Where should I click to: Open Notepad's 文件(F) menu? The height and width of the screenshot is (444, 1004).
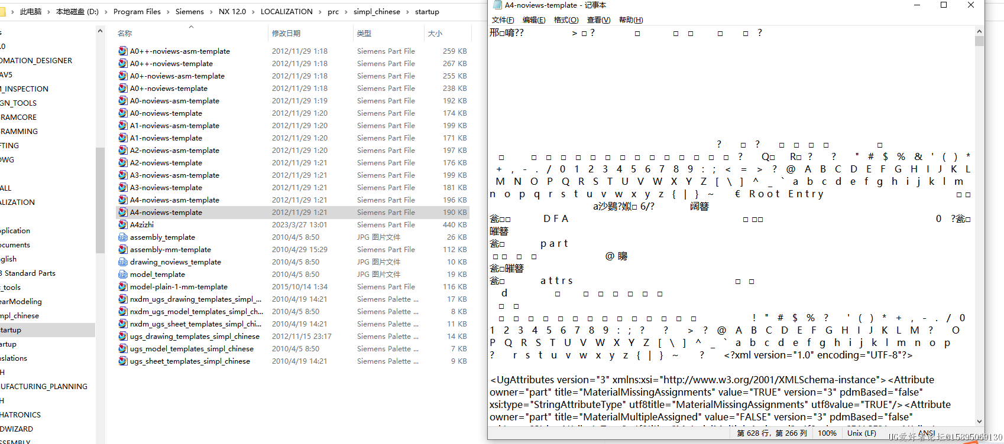[503, 20]
